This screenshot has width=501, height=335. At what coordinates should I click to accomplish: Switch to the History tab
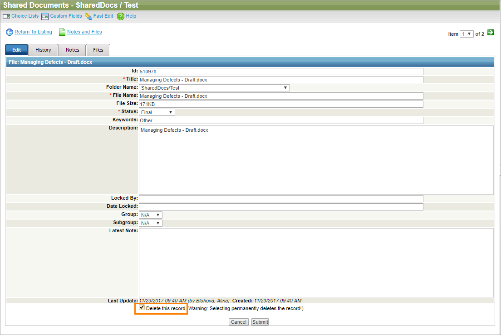(x=43, y=50)
